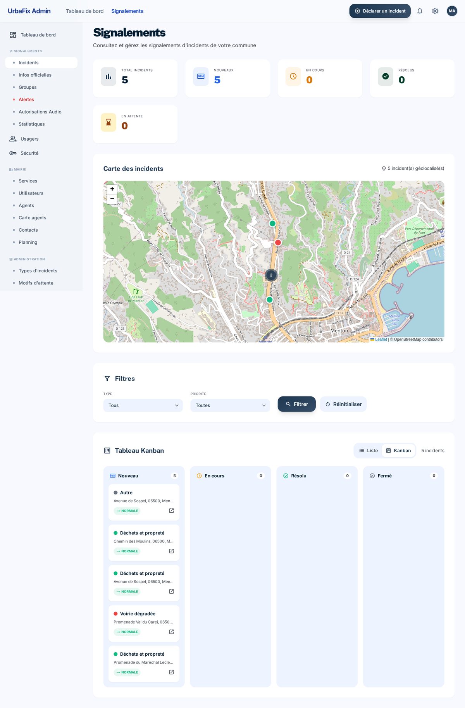The width and height of the screenshot is (465, 708).
Task: Click the En cours column header
Action: pyautogui.click(x=230, y=476)
